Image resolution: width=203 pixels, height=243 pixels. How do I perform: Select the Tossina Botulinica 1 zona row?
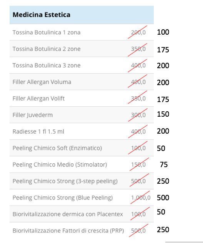click(82, 32)
